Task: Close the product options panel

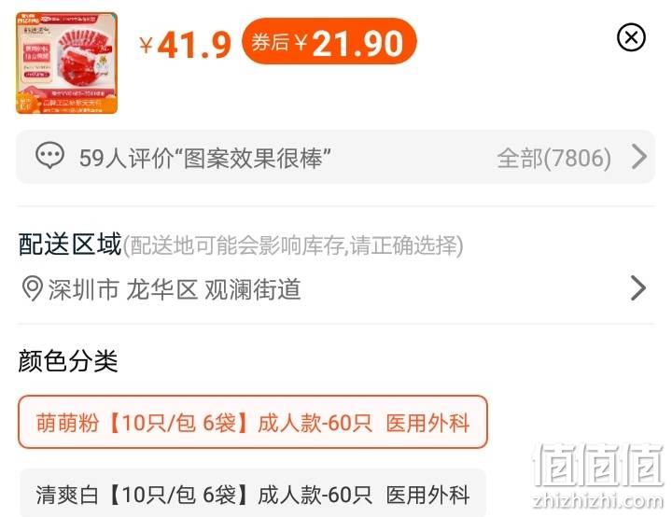Action: 631,37
